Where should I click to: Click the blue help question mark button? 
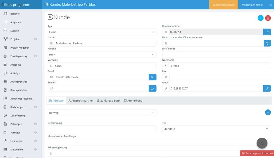point(261,18)
